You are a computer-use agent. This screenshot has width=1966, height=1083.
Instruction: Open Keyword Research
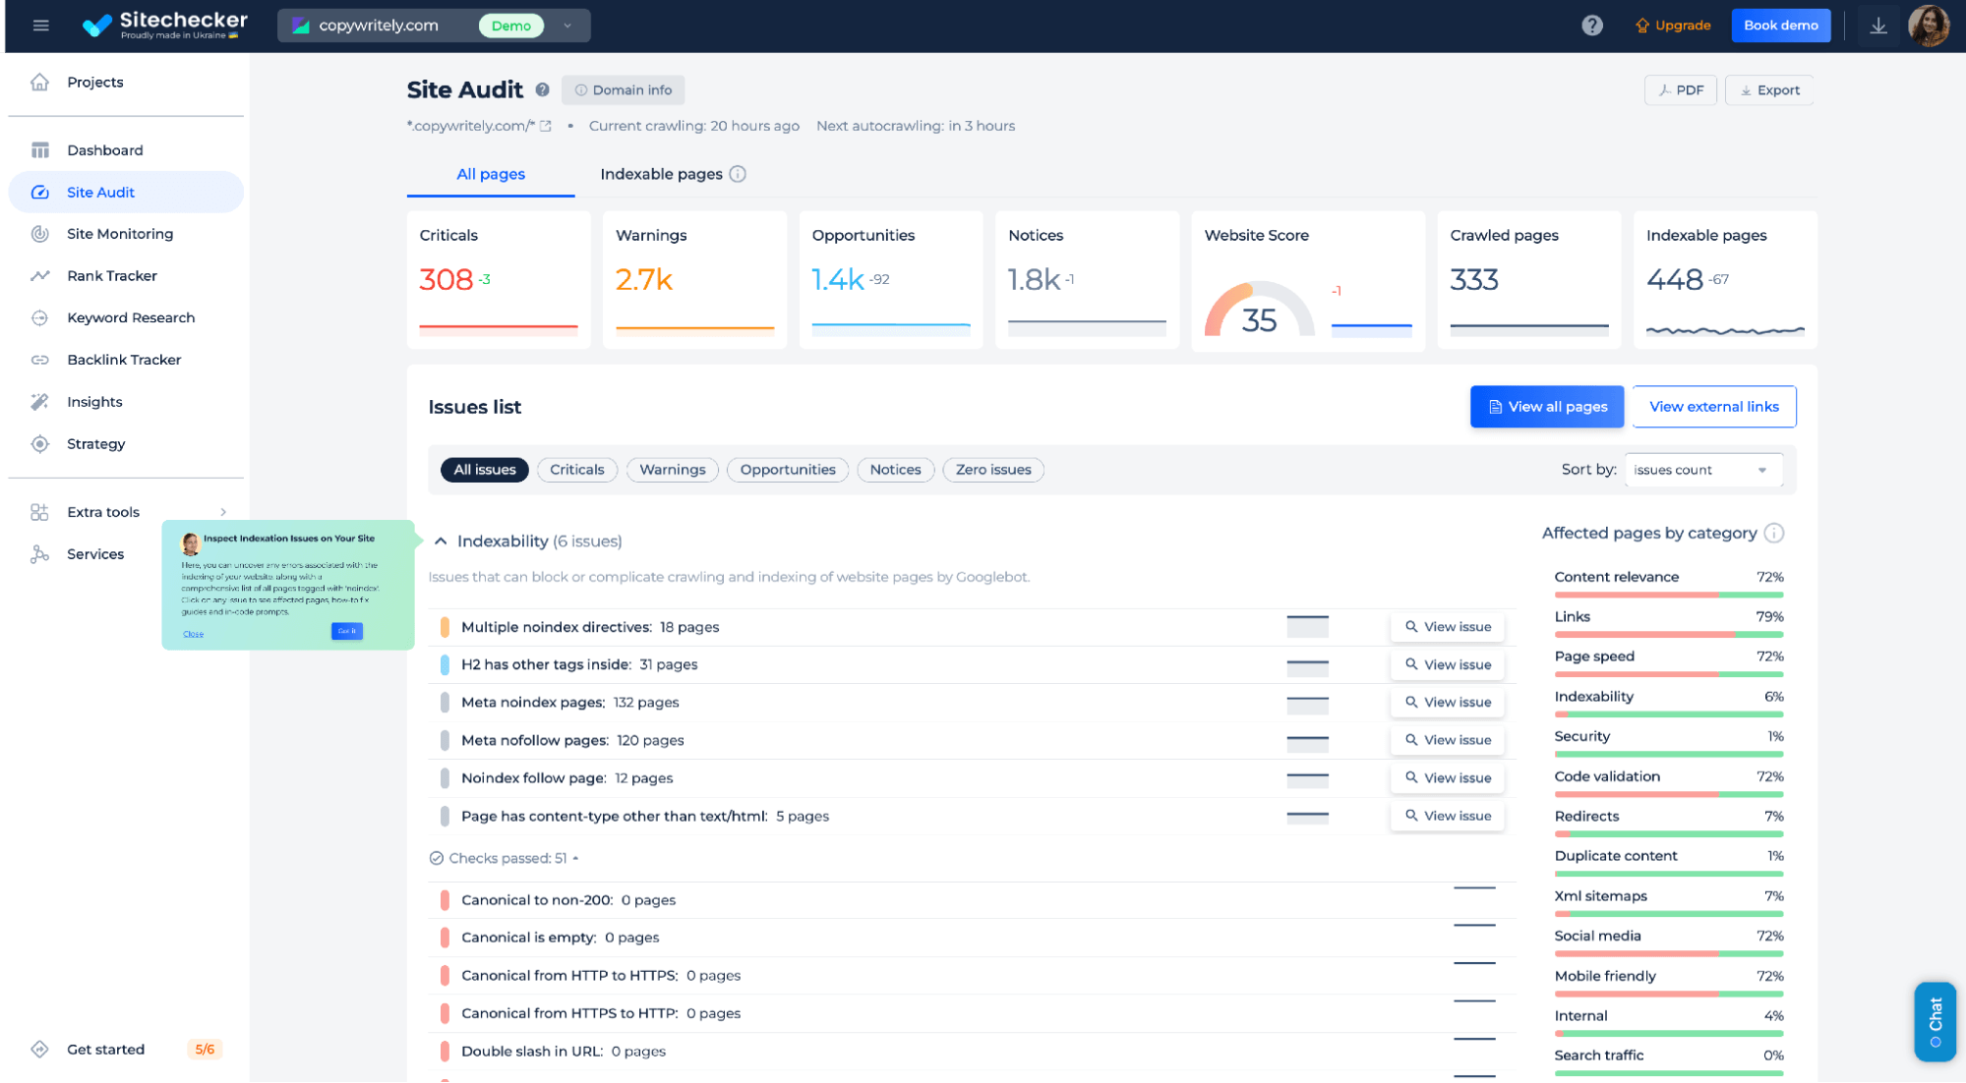[x=130, y=317]
